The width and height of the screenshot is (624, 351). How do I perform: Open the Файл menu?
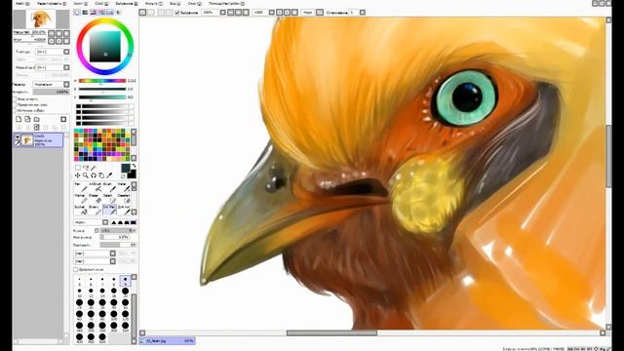click(22, 3)
